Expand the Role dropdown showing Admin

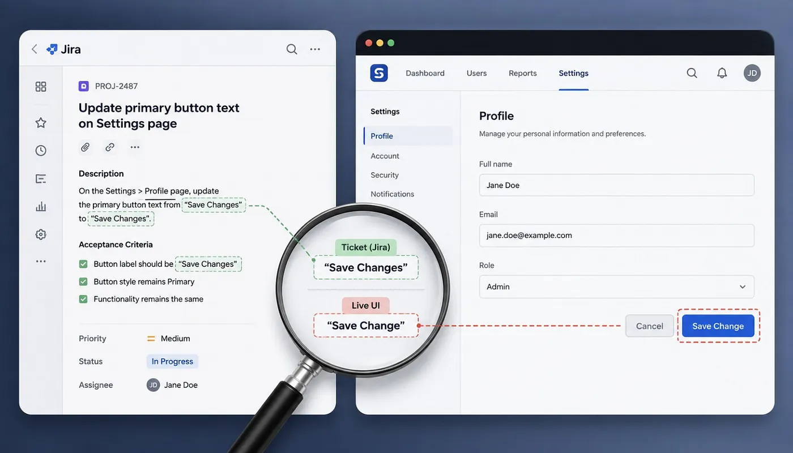616,287
